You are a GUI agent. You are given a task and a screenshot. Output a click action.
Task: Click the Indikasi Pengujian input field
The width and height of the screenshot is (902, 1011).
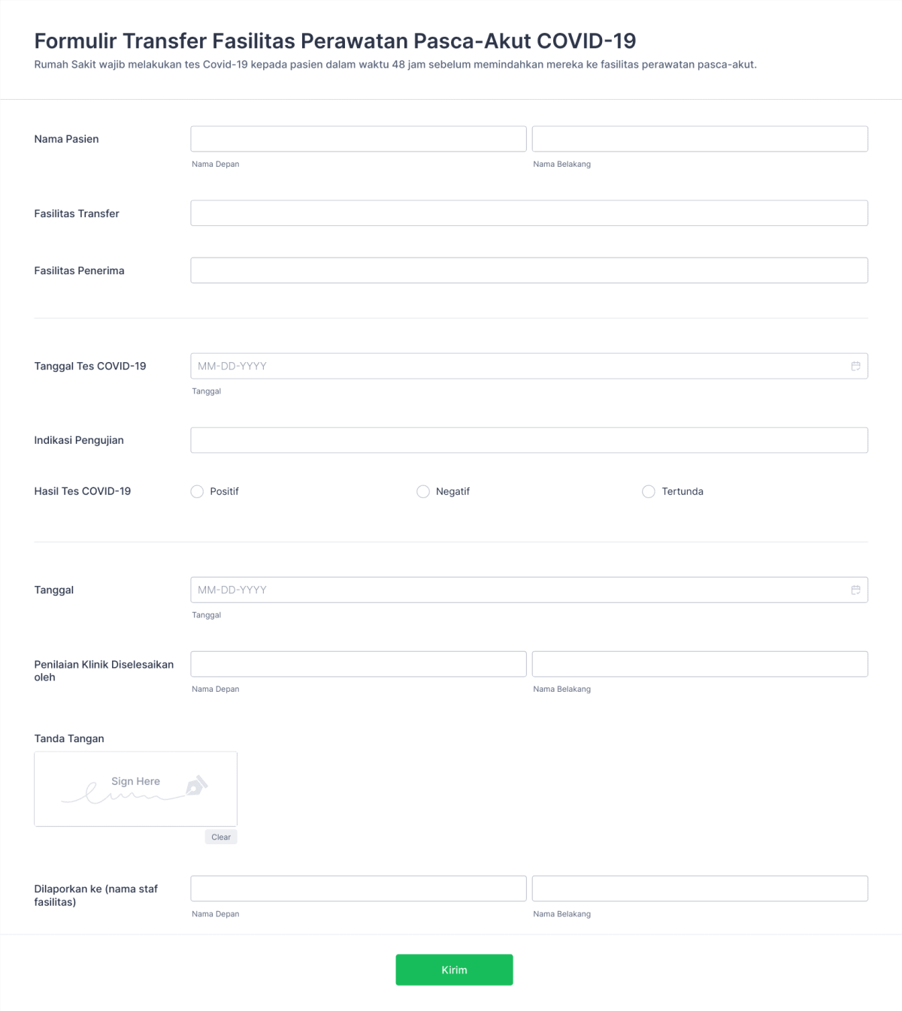click(x=529, y=439)
